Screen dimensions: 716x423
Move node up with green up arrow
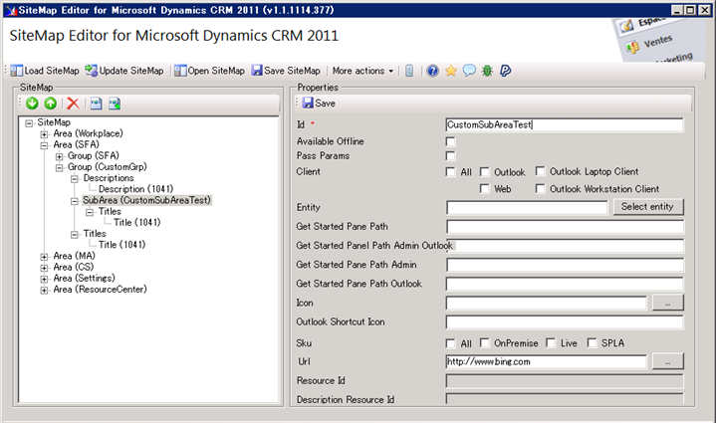pos(50,104)
